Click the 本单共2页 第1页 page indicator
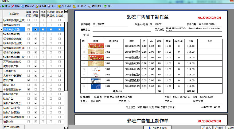 point(210,107)
